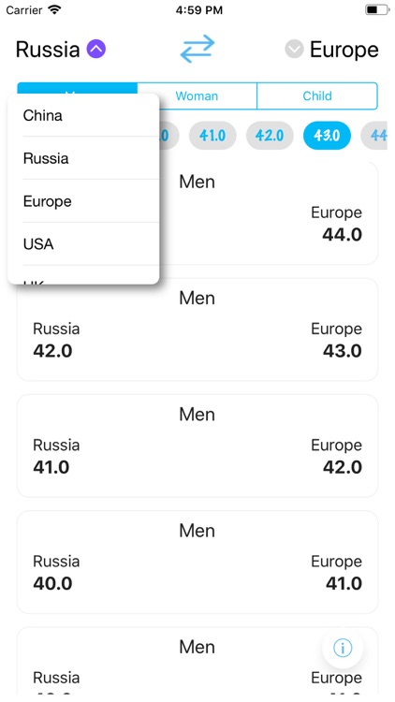Open the Russia 41.0 to Europe 42.0 card

[x=197, y=446]
